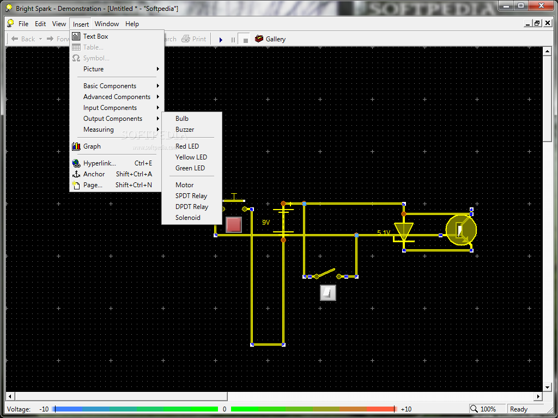The height and width of the screenshot is (418, 558).
Task: Insert a Motor component
Action: point(192,185)
